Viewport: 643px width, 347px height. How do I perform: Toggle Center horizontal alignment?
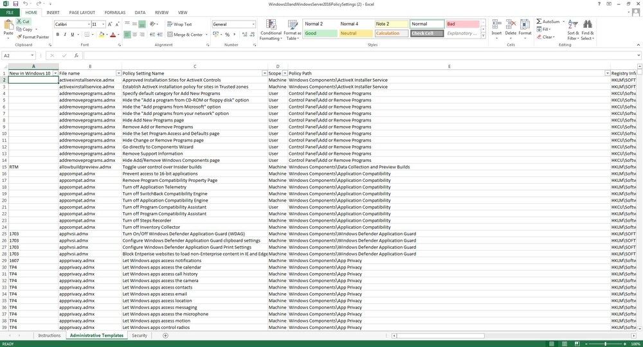134,35
